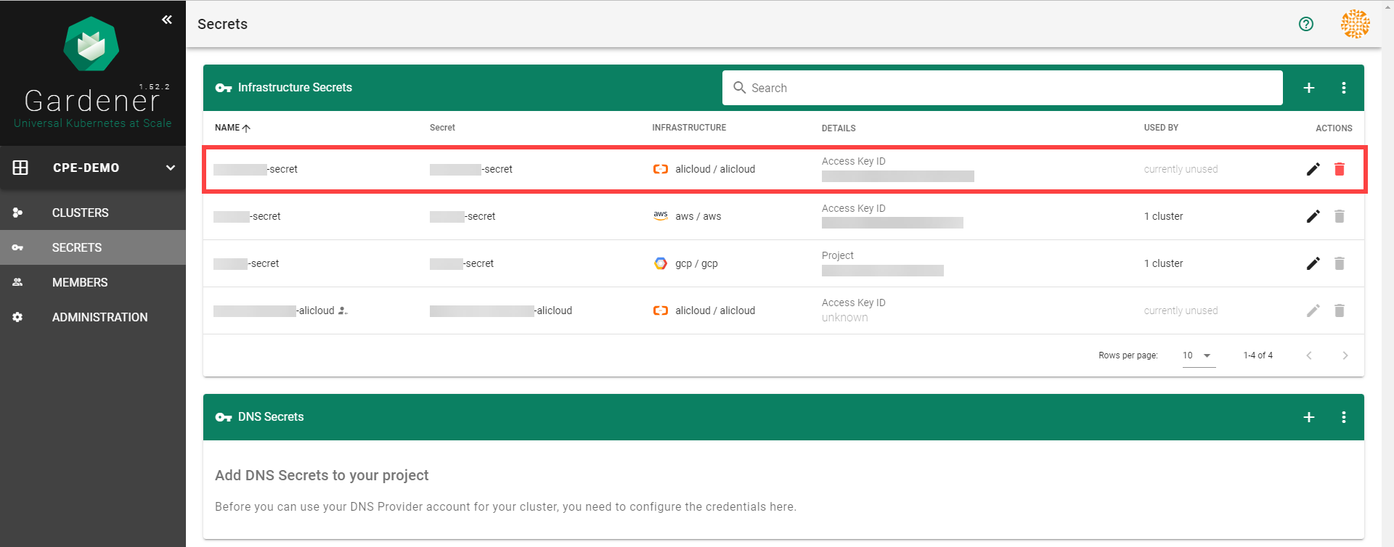Click the Gardener logo

click(91, 45)
